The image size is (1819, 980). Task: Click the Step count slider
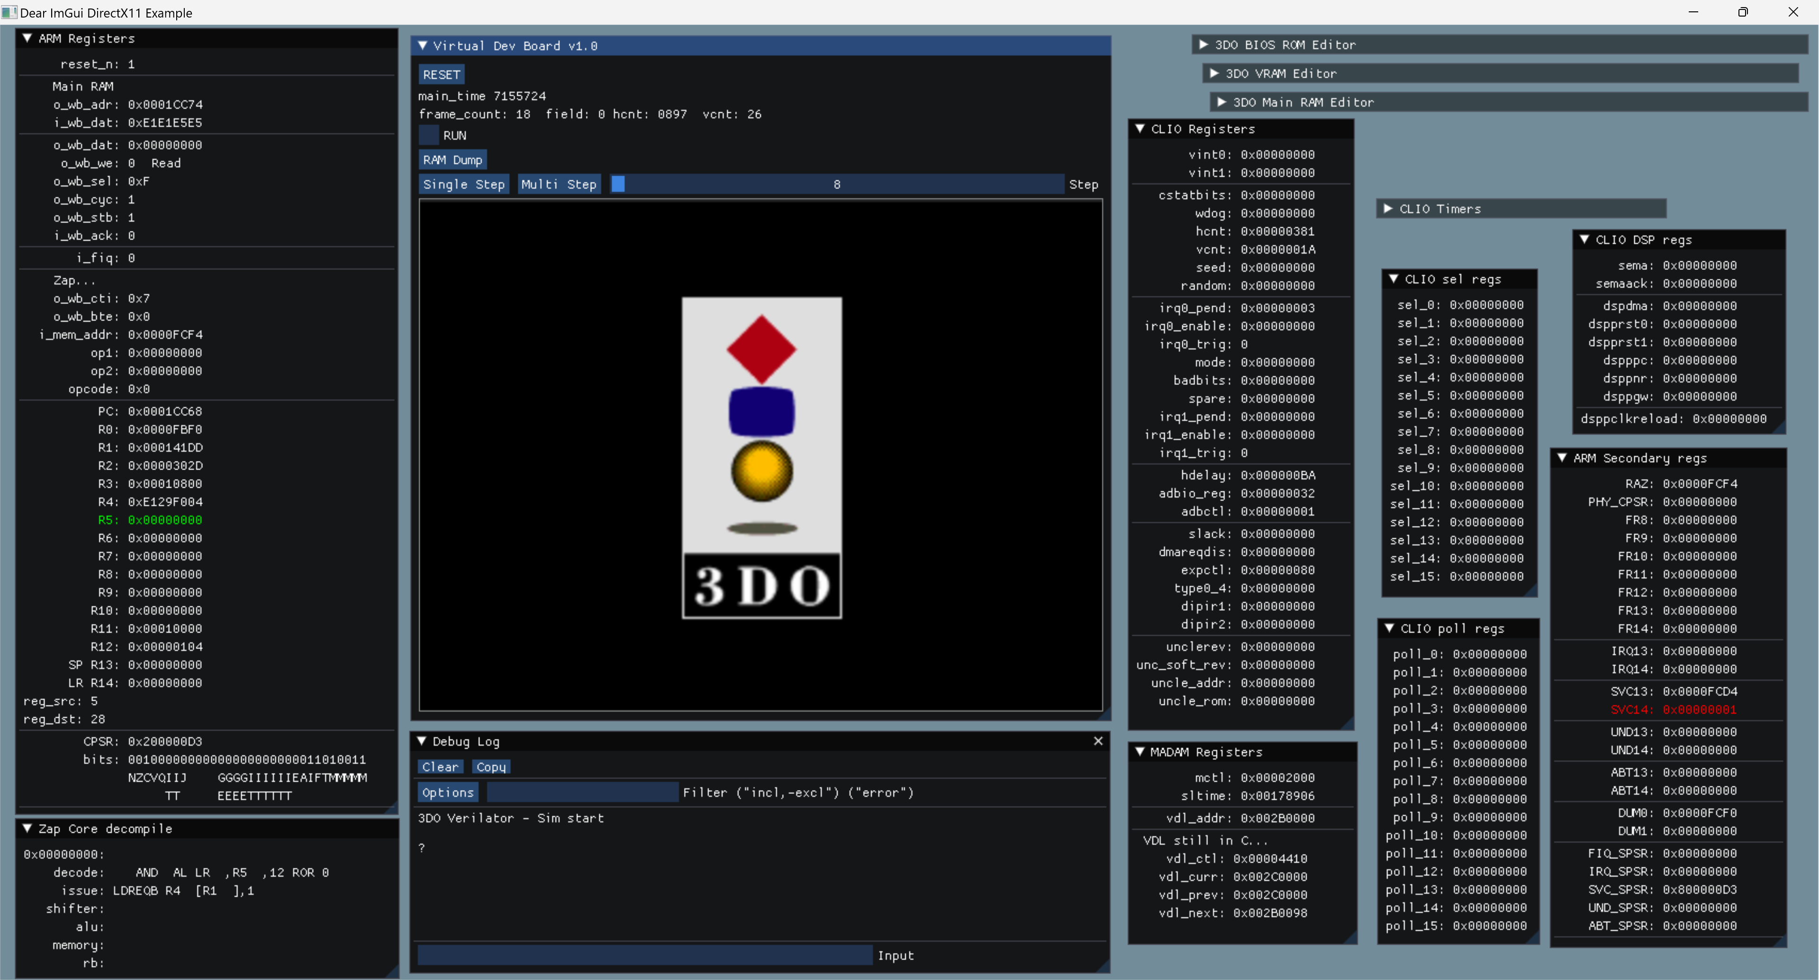coord(836,184)
